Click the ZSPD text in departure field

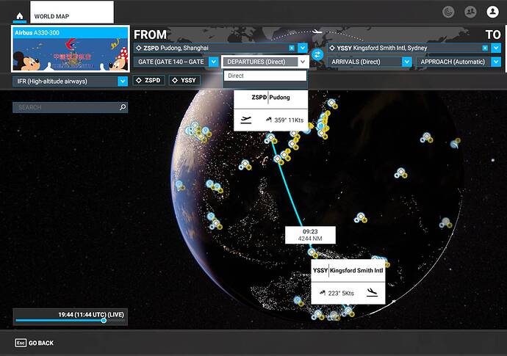[151, 48]
